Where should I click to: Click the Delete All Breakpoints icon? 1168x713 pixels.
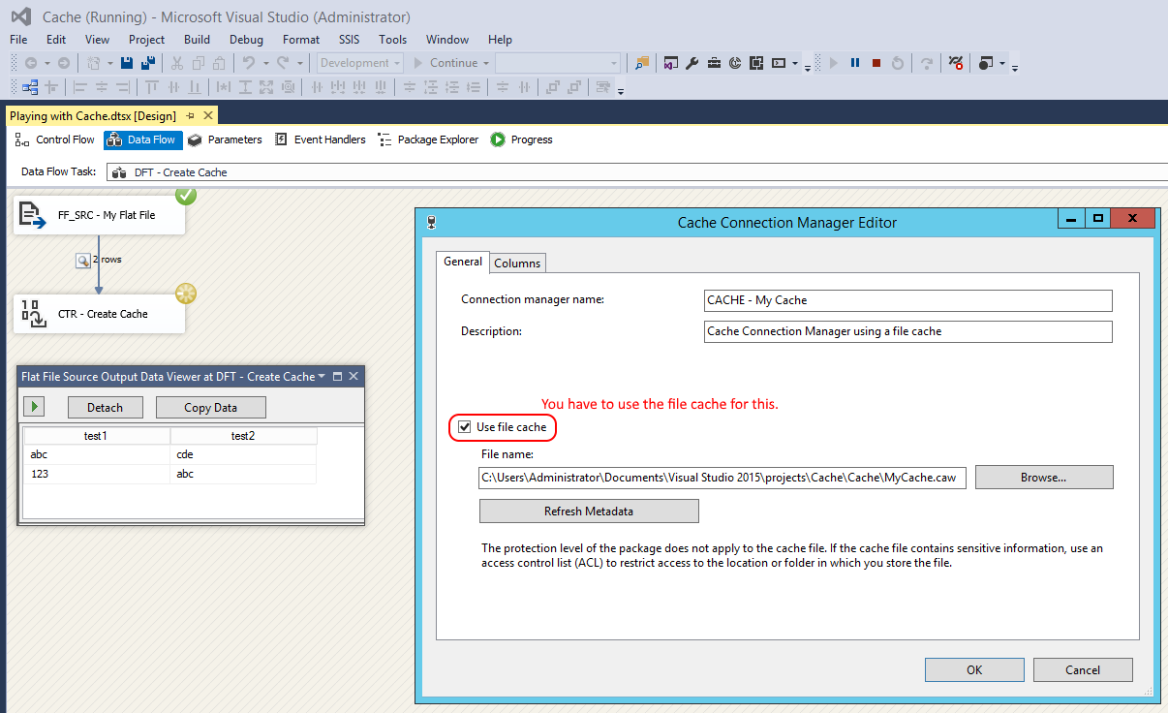(956, 63)
